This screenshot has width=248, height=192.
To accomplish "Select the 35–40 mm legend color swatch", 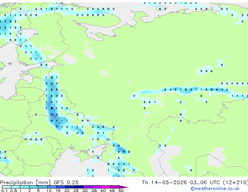I will 97,187.
